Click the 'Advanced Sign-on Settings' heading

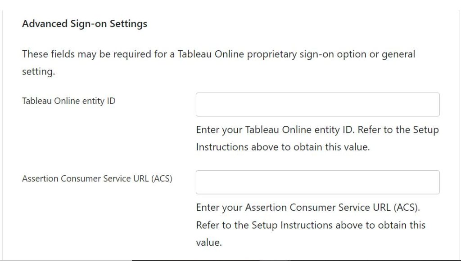(x=85, y=24)
